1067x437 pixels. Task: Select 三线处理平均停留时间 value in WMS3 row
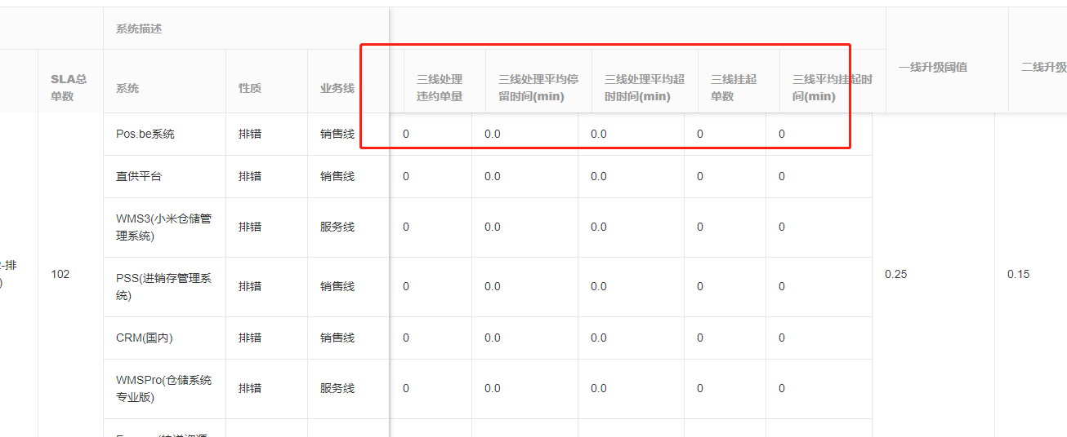click(493, 227)
